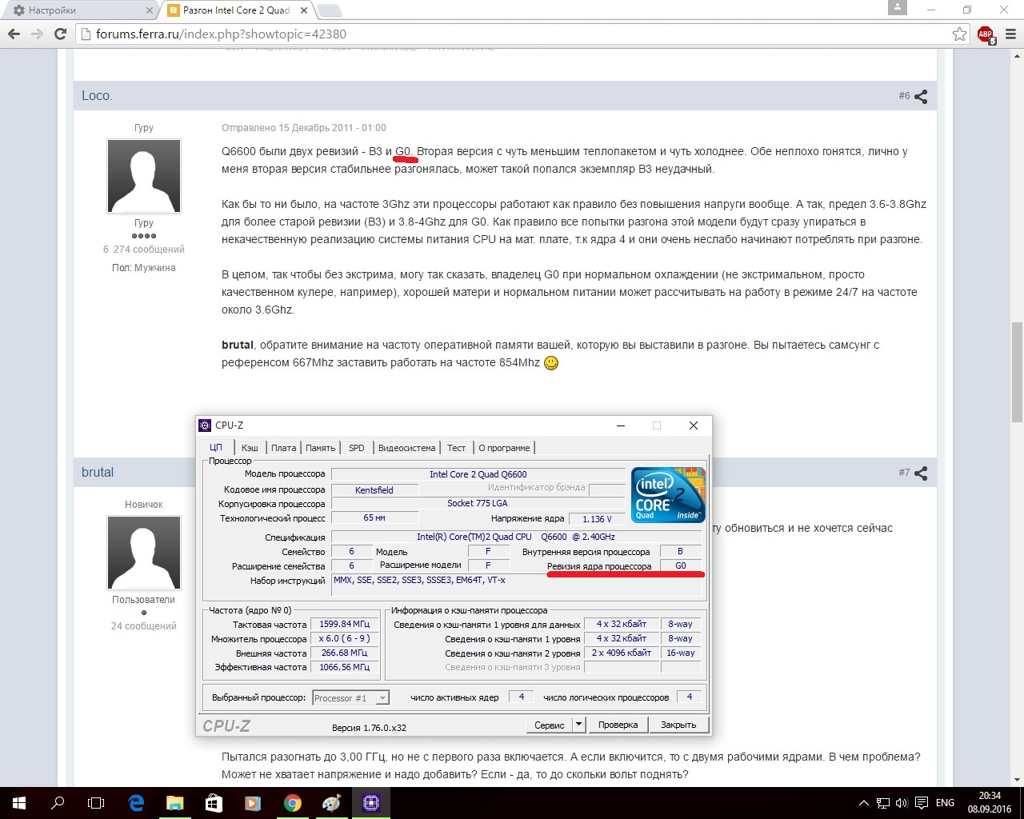Click the Сервис button
The width and height of the screenshot is (1024, 819).
(x=549, y=725)
